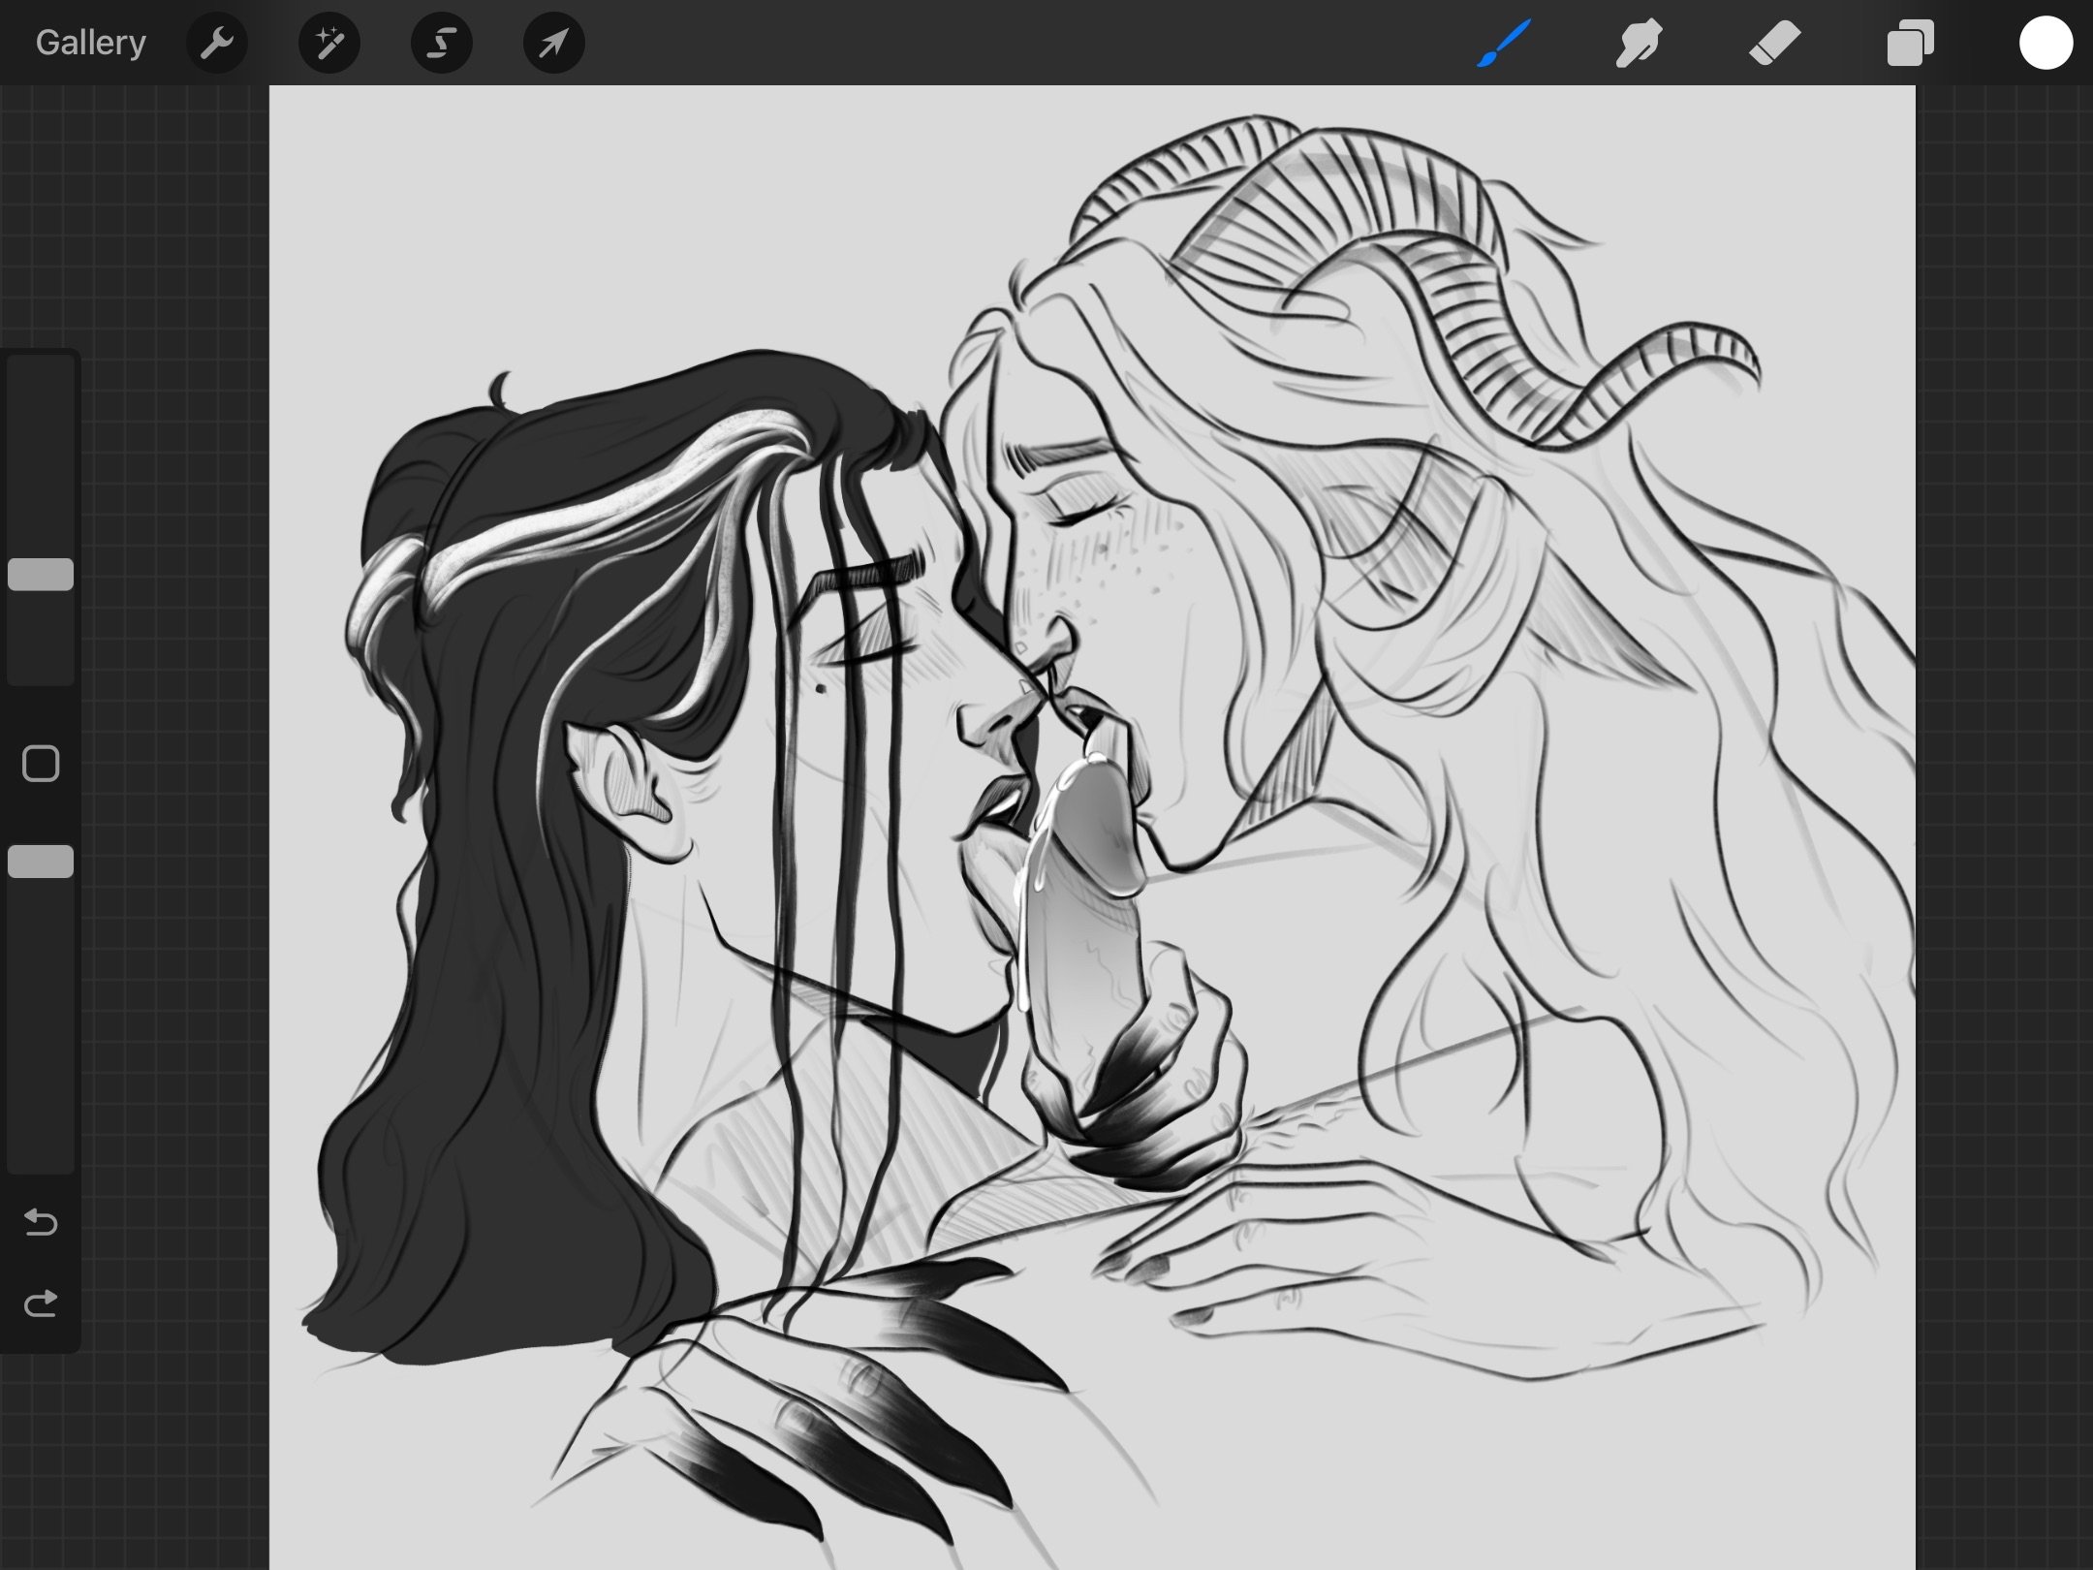Open the Layers panel
Viewport: 2093px width, 1570px height.
click(x=1910, y=44)
